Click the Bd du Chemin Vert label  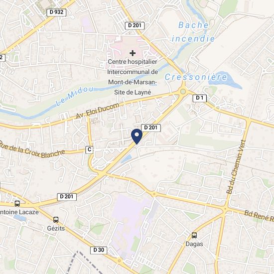236,167
